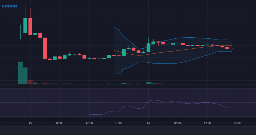Screen dimensions: 256x135
Task: Select the tallest green volume bar
Action: tap(20, 73)
